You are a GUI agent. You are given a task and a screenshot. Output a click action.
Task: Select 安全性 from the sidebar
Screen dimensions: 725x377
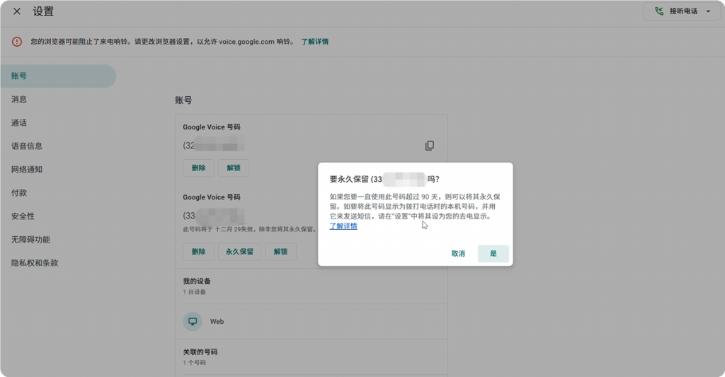[23, 216]
